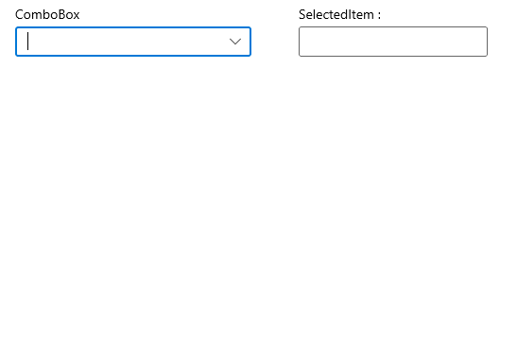Show ComboBox options using the arrow
This screenshot has width=517, height=342.
pos(235,42)
